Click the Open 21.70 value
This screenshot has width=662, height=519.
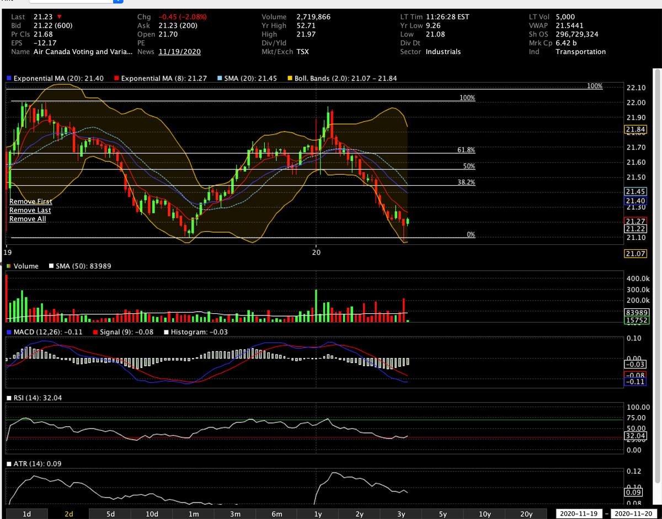coord(168,34)
